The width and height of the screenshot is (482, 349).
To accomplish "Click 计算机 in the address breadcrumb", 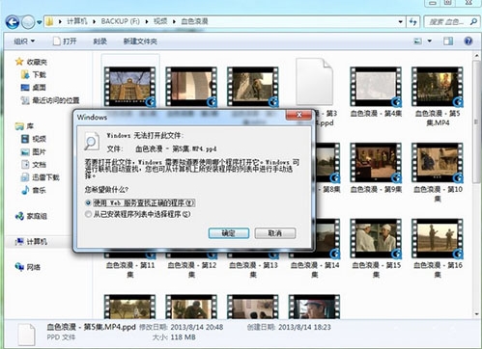I will 77,21.
